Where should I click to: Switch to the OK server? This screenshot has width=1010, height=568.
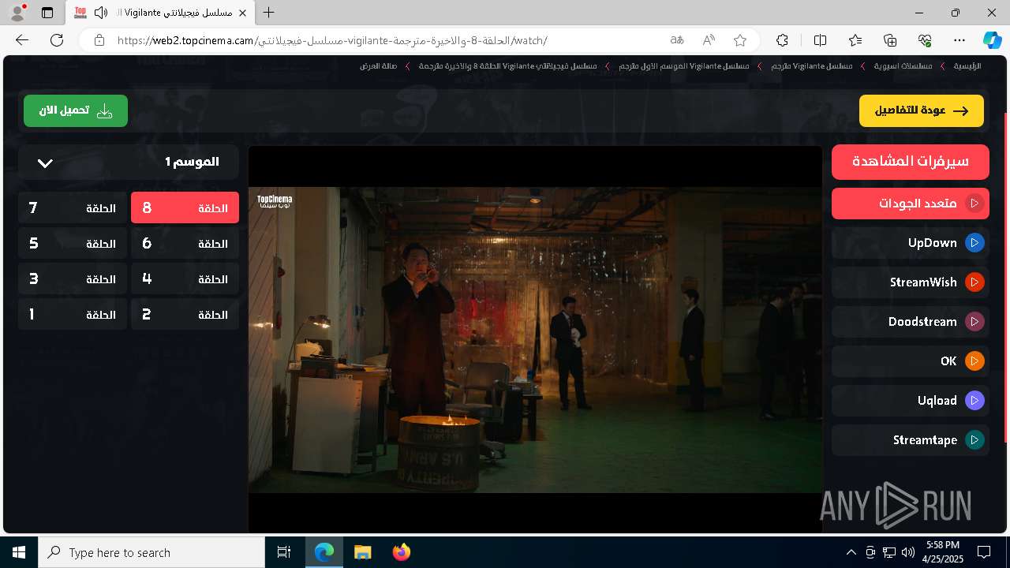pyautogui.click(x=910, y=361)
